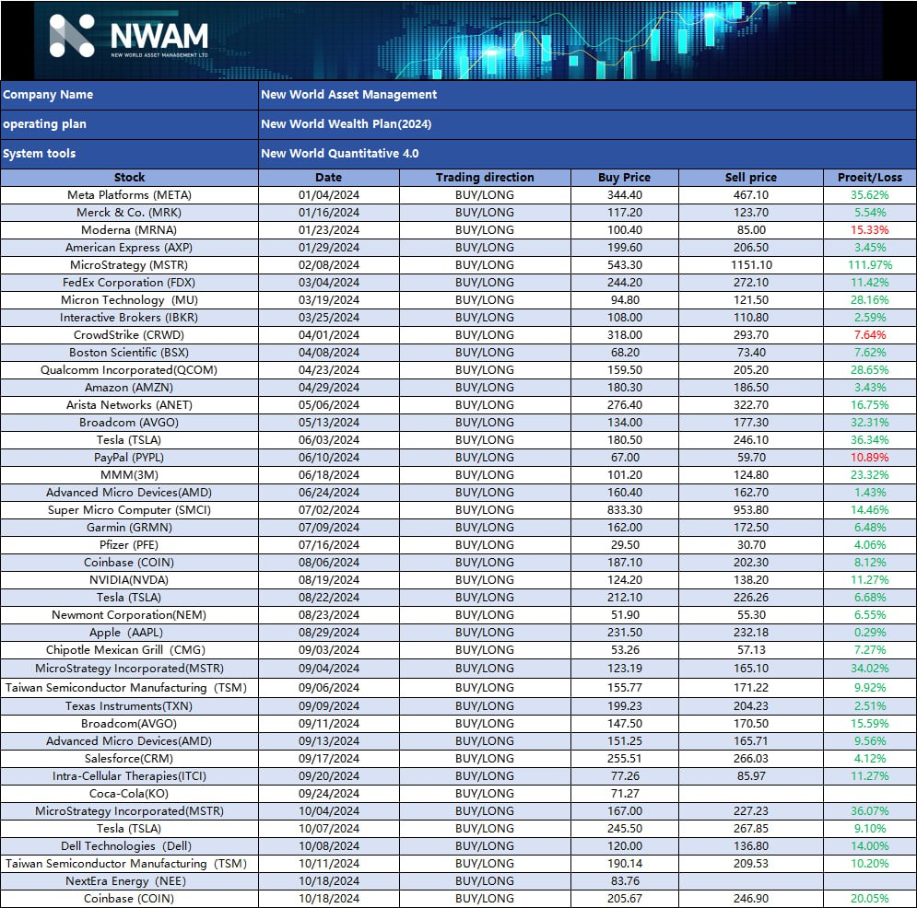Click the 'Moderna (MRNA)' stock cell
Screen dimensions: 917x908
(x=129, y=230)
